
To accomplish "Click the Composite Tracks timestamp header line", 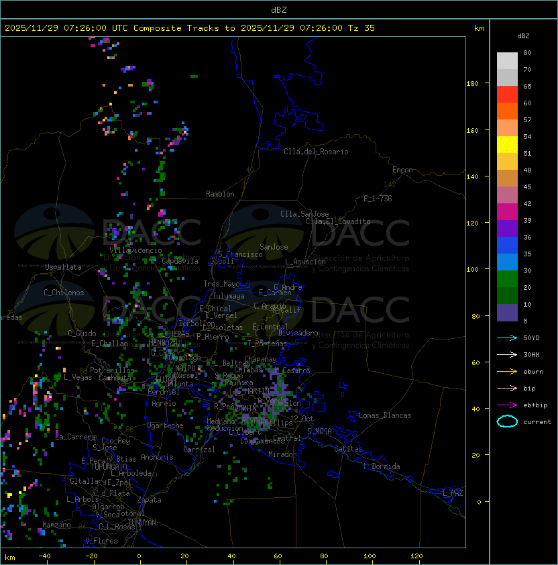I will (x=190, y=28).
